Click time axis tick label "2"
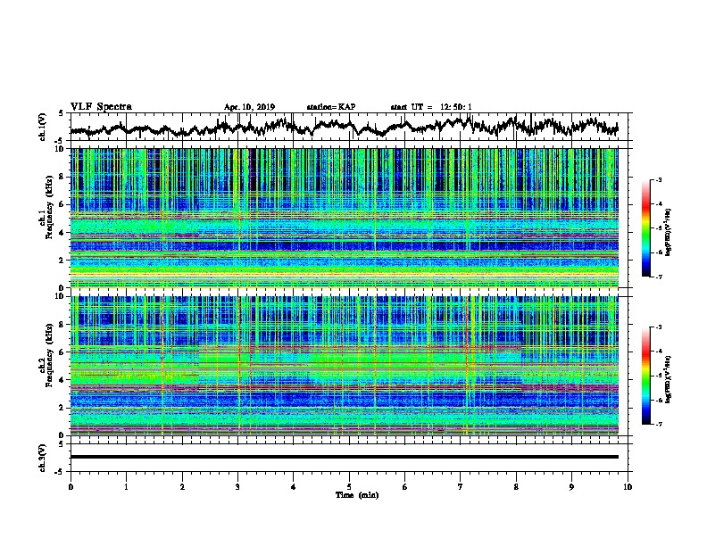This screenshot has width=707, height=546. coord(182,487)
